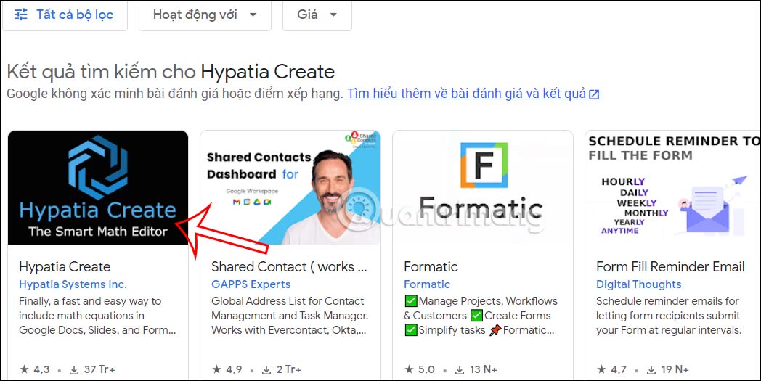The height and width of the screenshot is (381, 761).
Task: Click the star rating icon beside 5,0
Action: pyautogui.click(x=409, y=369)
